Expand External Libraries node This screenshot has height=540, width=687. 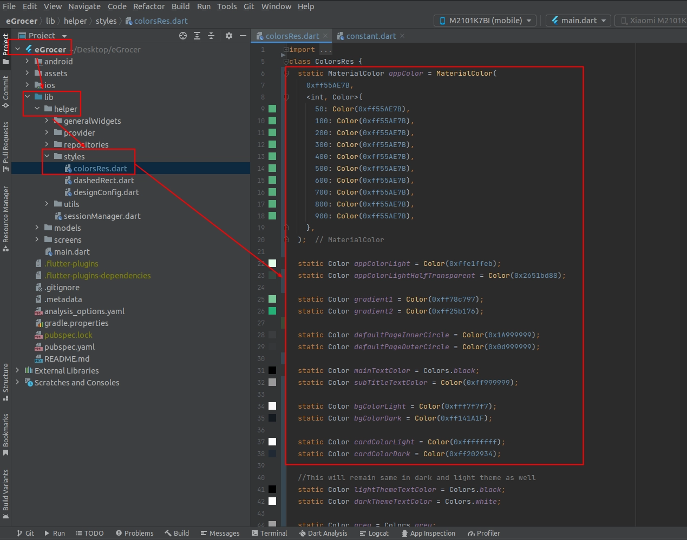tap(17, 370)
